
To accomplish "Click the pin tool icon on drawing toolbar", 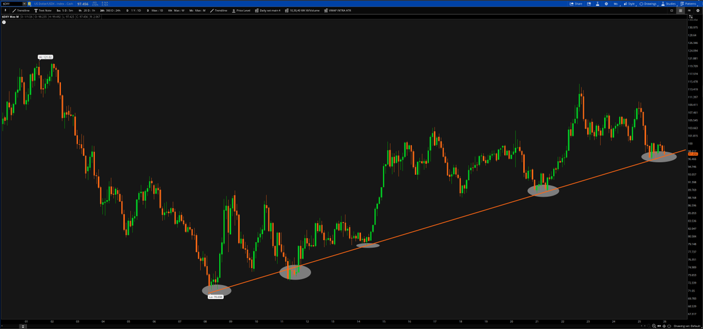I will pyautogui.click(x=5, y=11).
